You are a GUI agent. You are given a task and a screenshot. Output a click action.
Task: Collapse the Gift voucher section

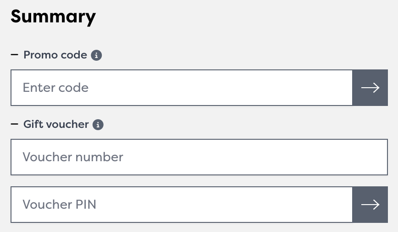pyautogui.click(x=14, y=124)
